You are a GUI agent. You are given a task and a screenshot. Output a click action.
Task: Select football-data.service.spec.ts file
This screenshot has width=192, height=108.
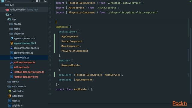tap(29, 72)
